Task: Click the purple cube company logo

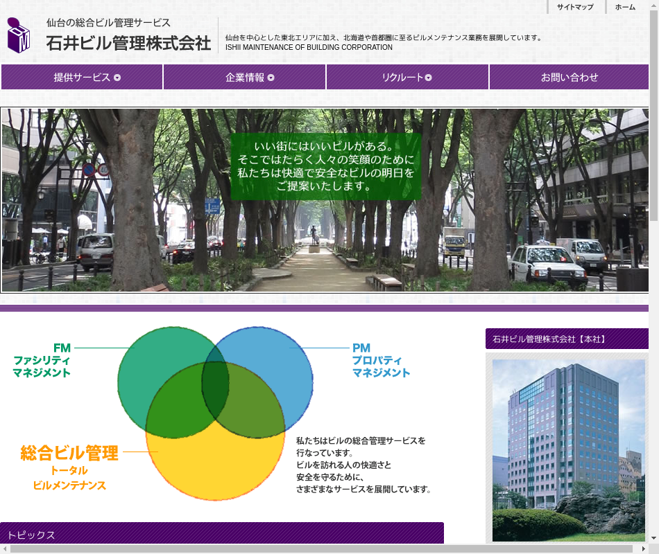Action: coord(19,36)
